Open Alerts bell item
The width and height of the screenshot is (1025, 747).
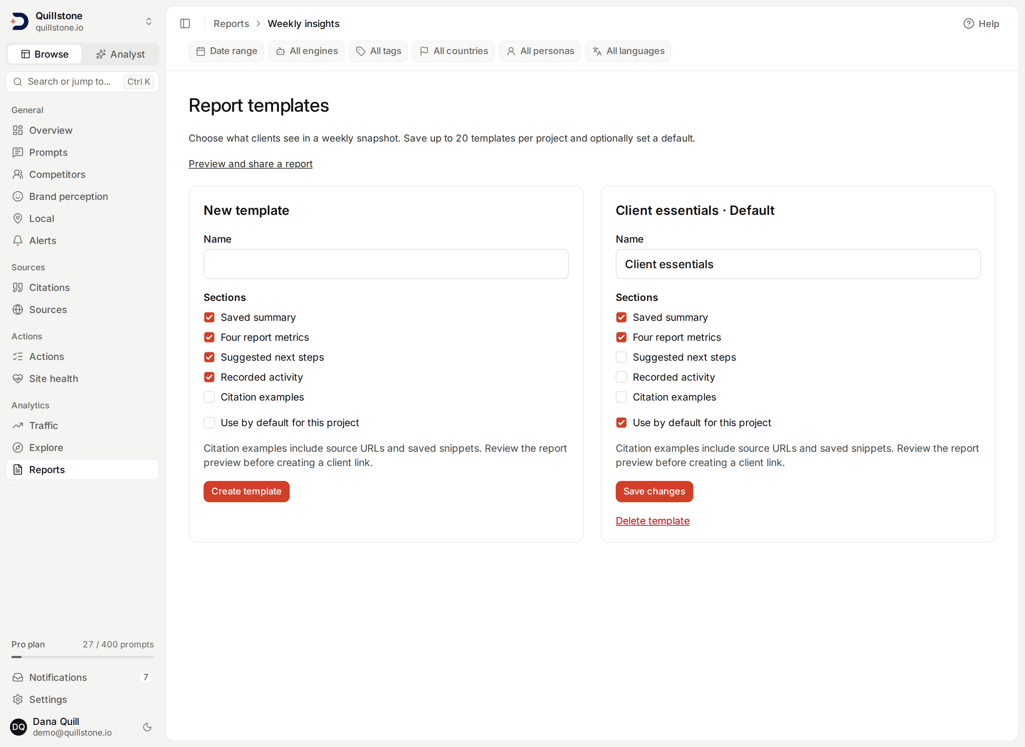click(x=82, y=240)
